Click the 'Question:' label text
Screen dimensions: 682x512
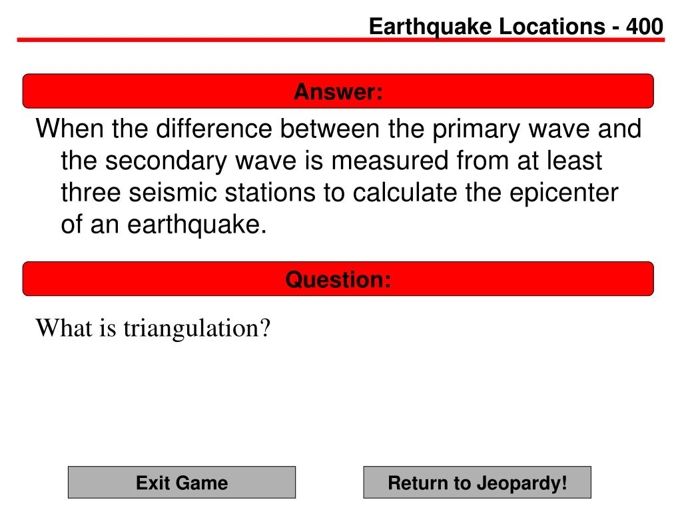tap(338, 279)
